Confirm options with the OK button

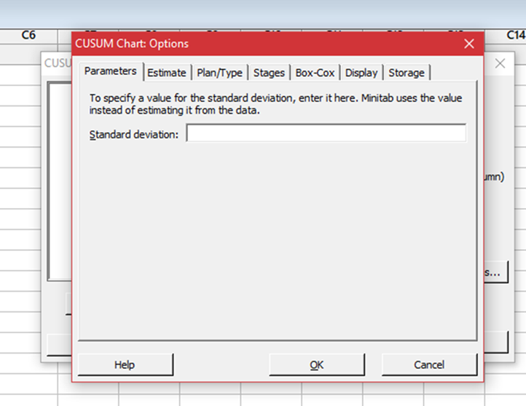click(316, 365)
